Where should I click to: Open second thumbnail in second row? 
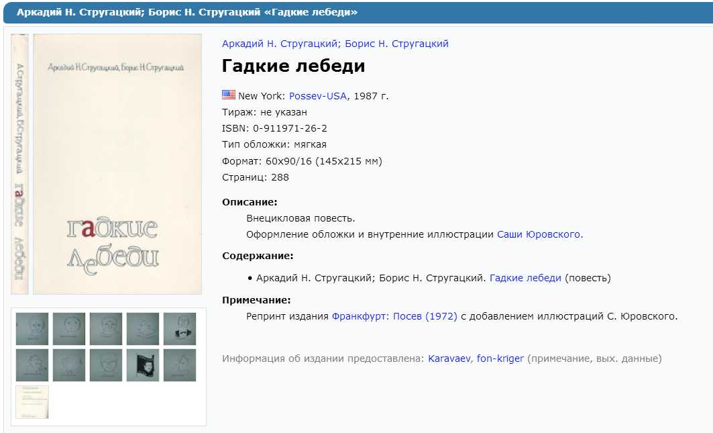click(69, 365)
